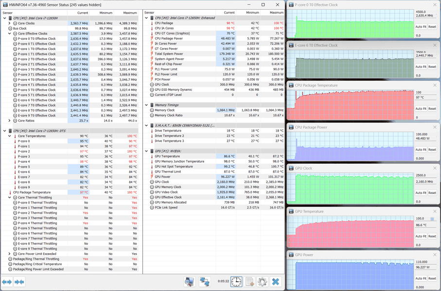Expand the Core Clocks row
The image size is (441, 291).
[10, 23]
